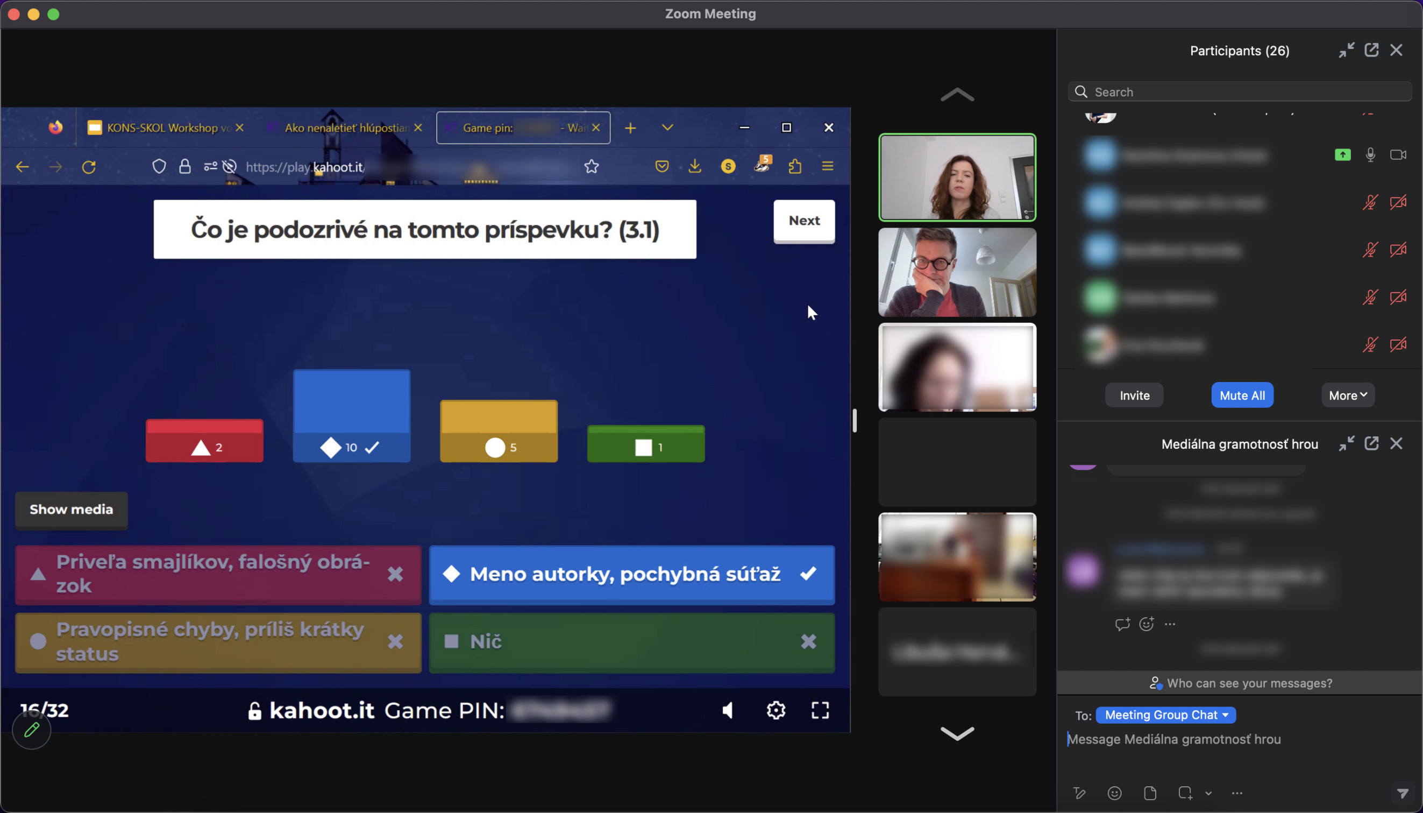Image resolution: width=1423 pixels, height=813 pixels.
Task: Open Firefox downloads panel
Action: tap(695, 166)
